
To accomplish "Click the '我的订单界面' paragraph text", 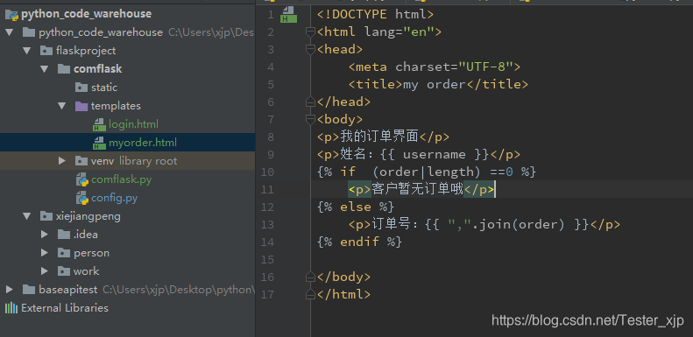I will (379, 137).
